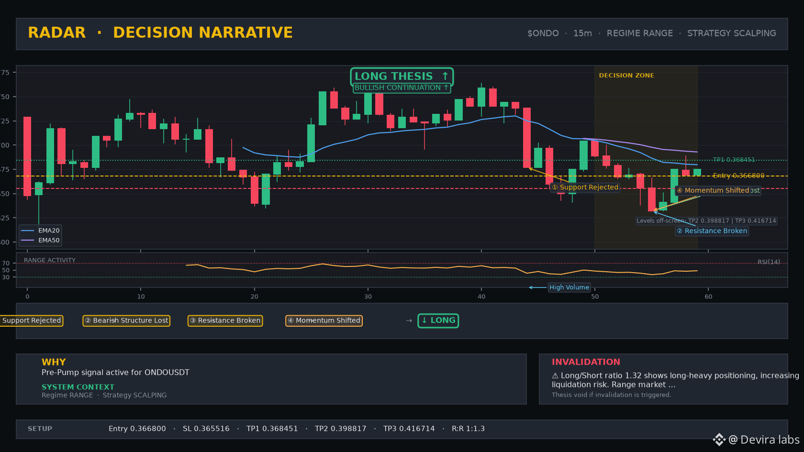Click TP2 0.398817 in the setup row
This screenshot has width=804, height=452.
(341, 429)
